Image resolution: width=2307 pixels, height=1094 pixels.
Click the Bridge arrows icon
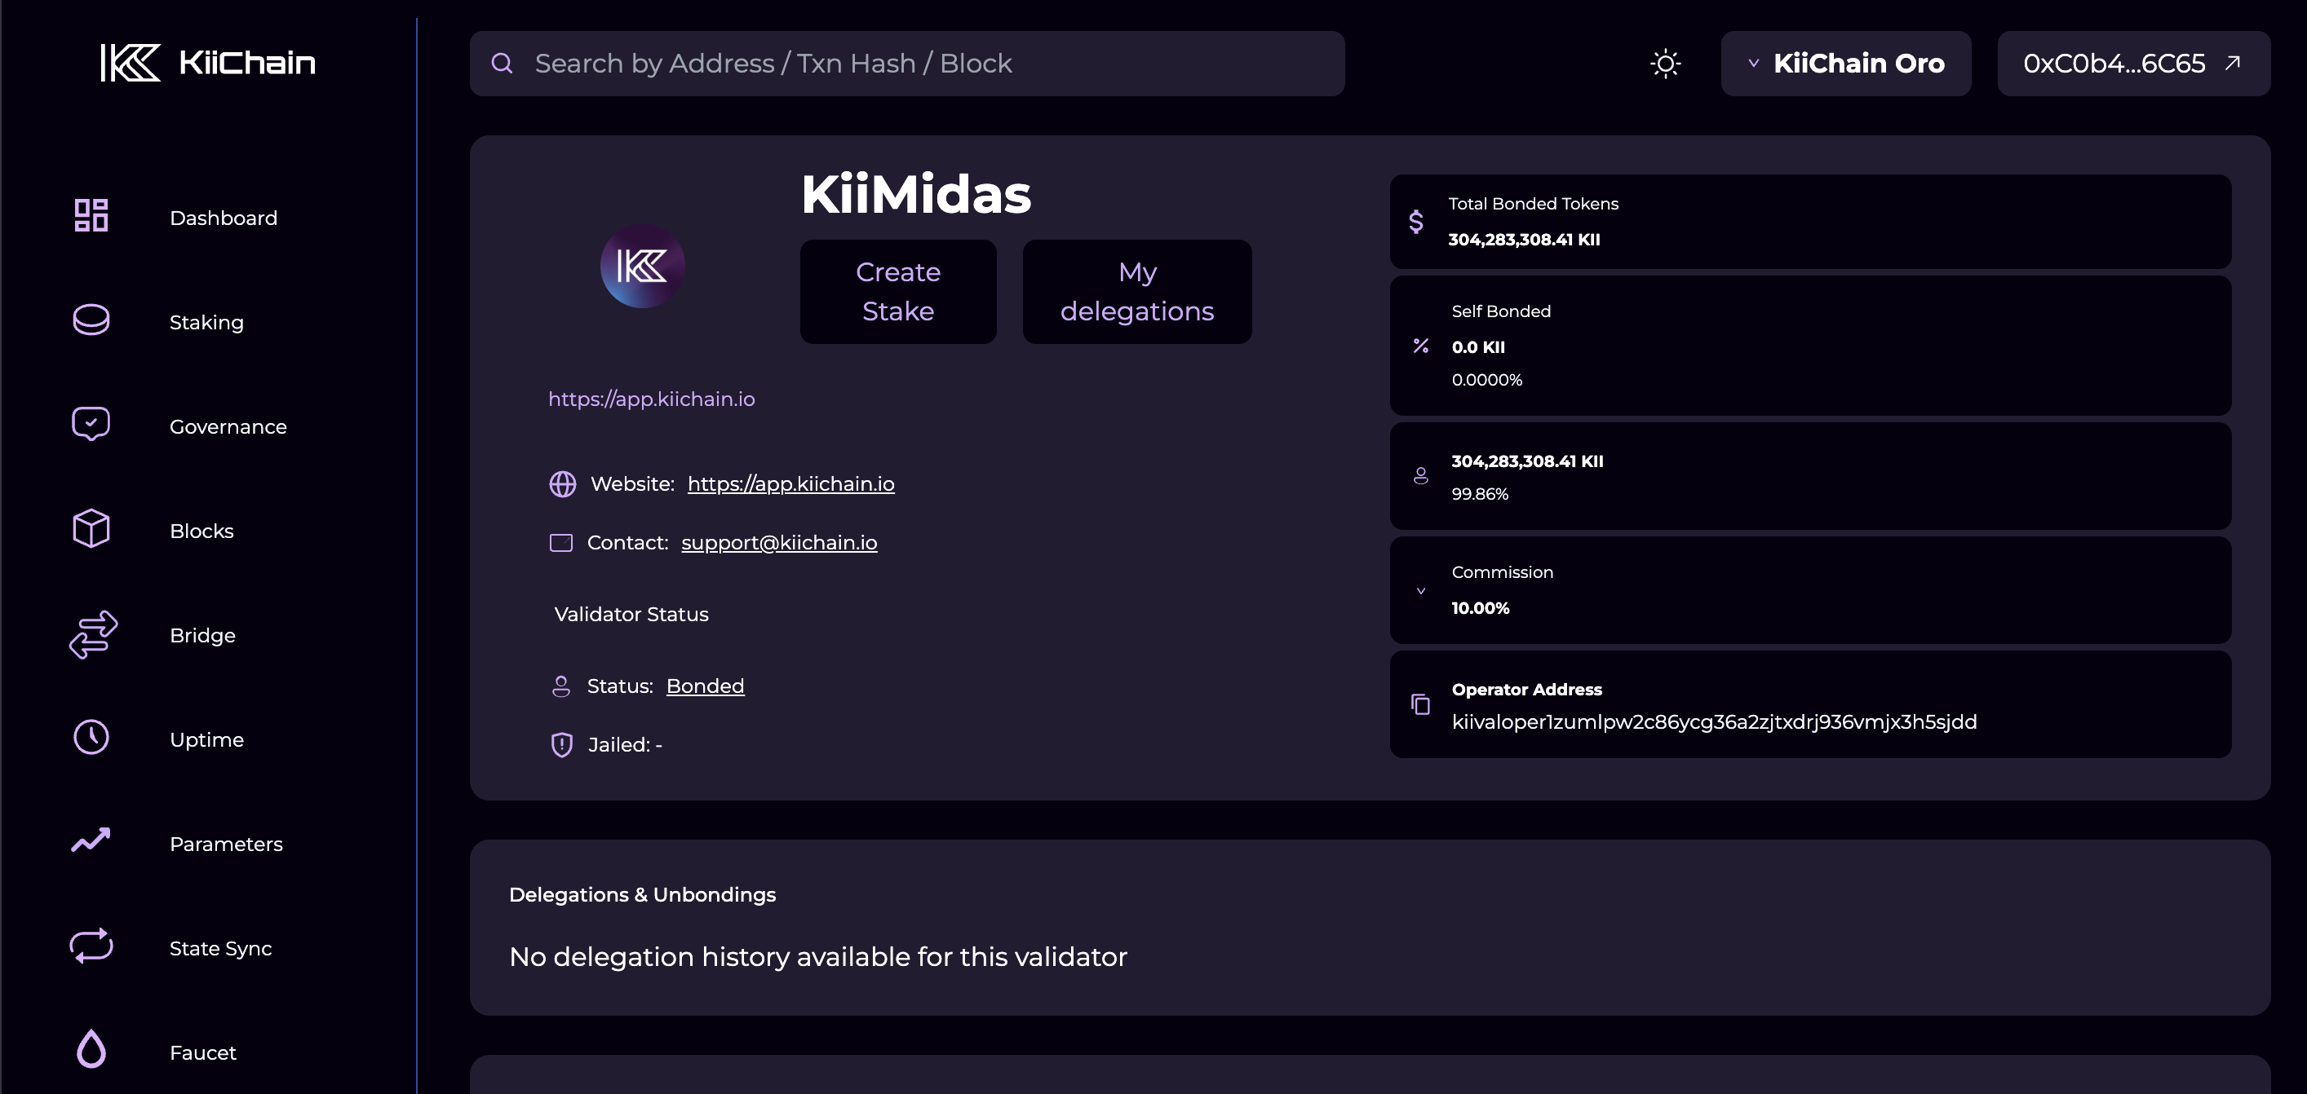point(93,635)
